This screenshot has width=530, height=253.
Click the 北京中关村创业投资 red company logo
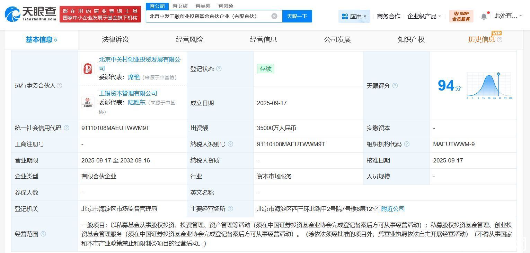click(x=88, y=68)
